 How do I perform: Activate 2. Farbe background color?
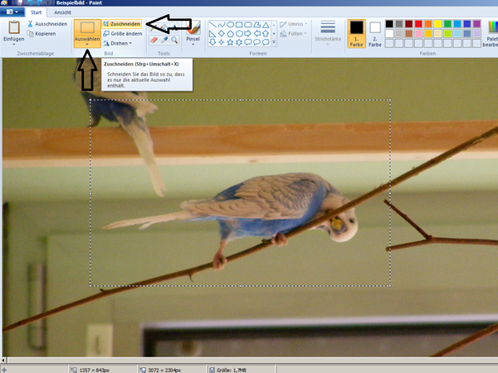pos(375,34)
